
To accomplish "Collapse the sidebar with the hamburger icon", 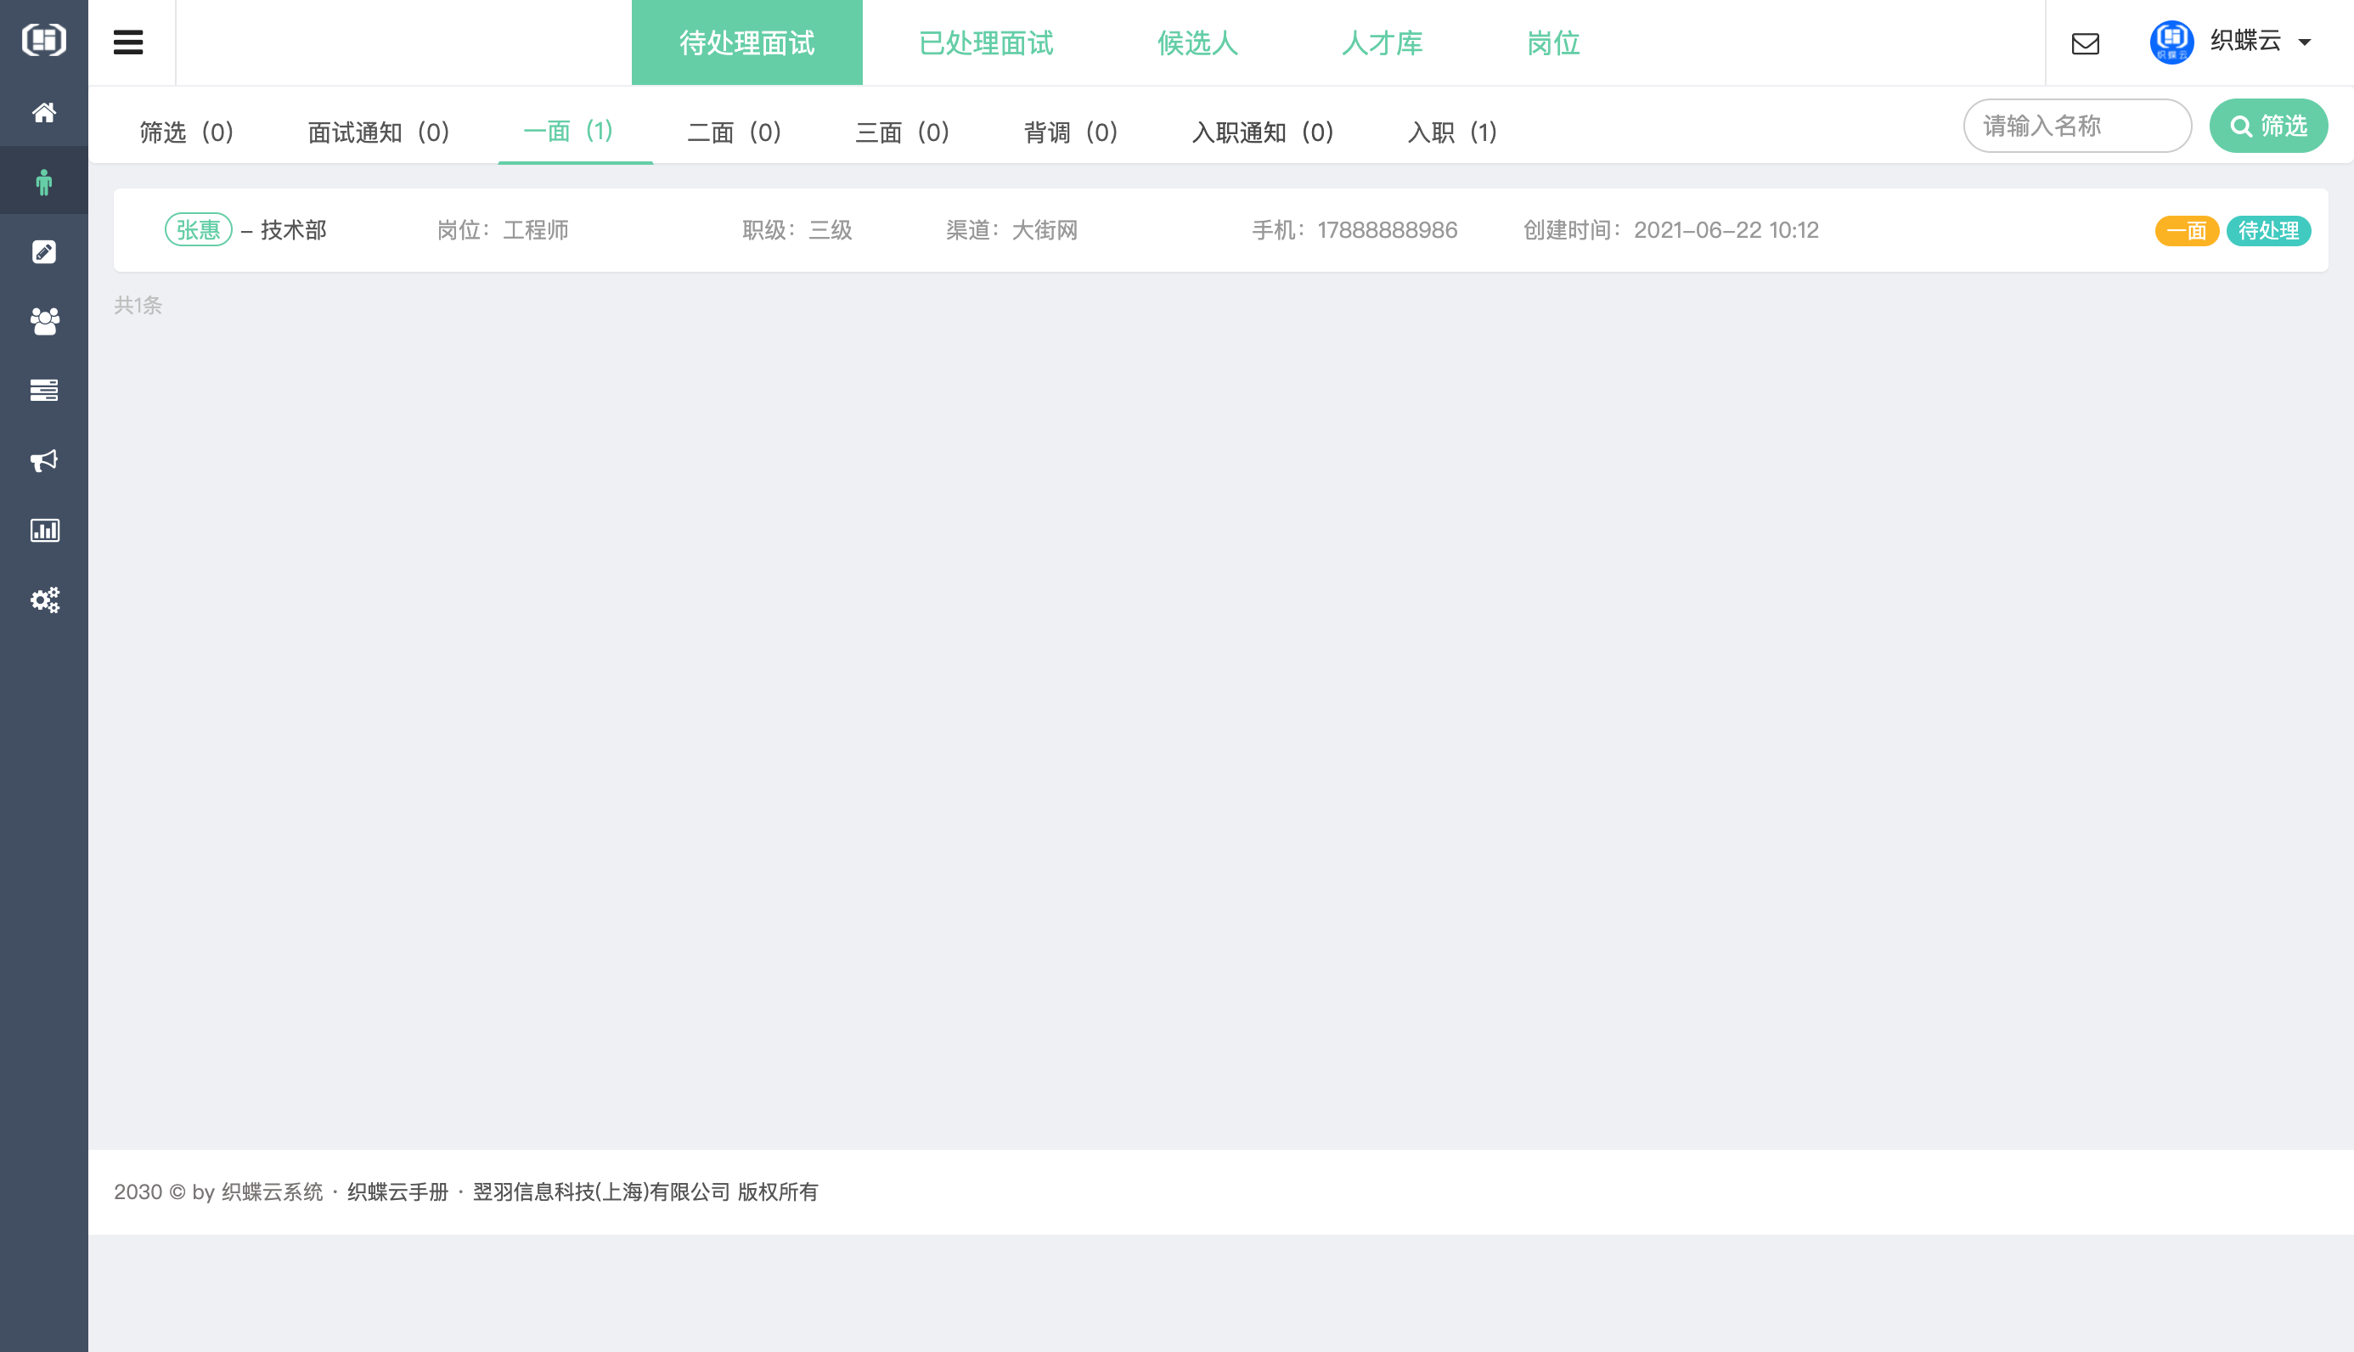I will tap(128, 41).
